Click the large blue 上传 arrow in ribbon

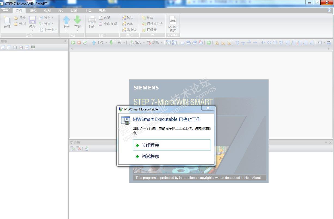click(66, 20)
